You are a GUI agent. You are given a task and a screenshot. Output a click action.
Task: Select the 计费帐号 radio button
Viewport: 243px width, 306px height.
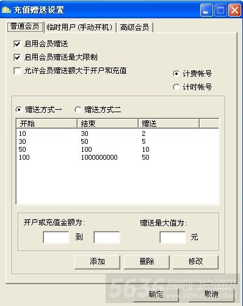(x=176, y=74)
